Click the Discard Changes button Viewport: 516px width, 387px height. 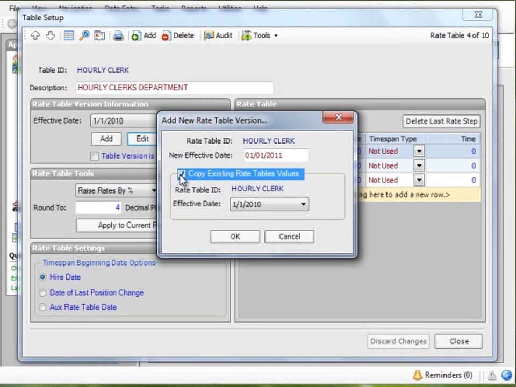[x=398, y=341]
